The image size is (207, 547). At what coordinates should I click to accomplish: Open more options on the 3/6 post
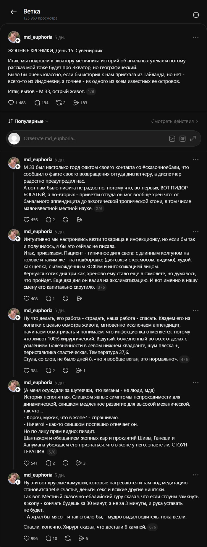point(196,232)
